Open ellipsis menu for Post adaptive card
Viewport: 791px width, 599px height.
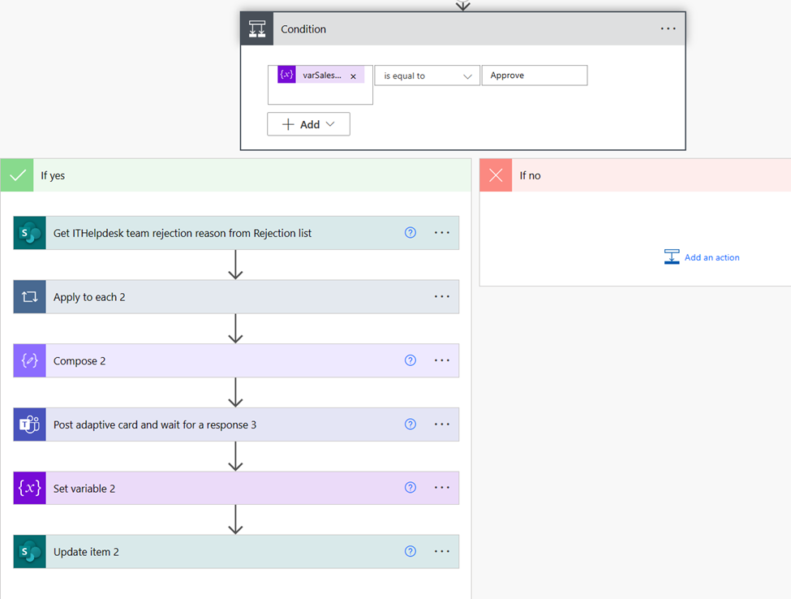[x=442, y=424]
